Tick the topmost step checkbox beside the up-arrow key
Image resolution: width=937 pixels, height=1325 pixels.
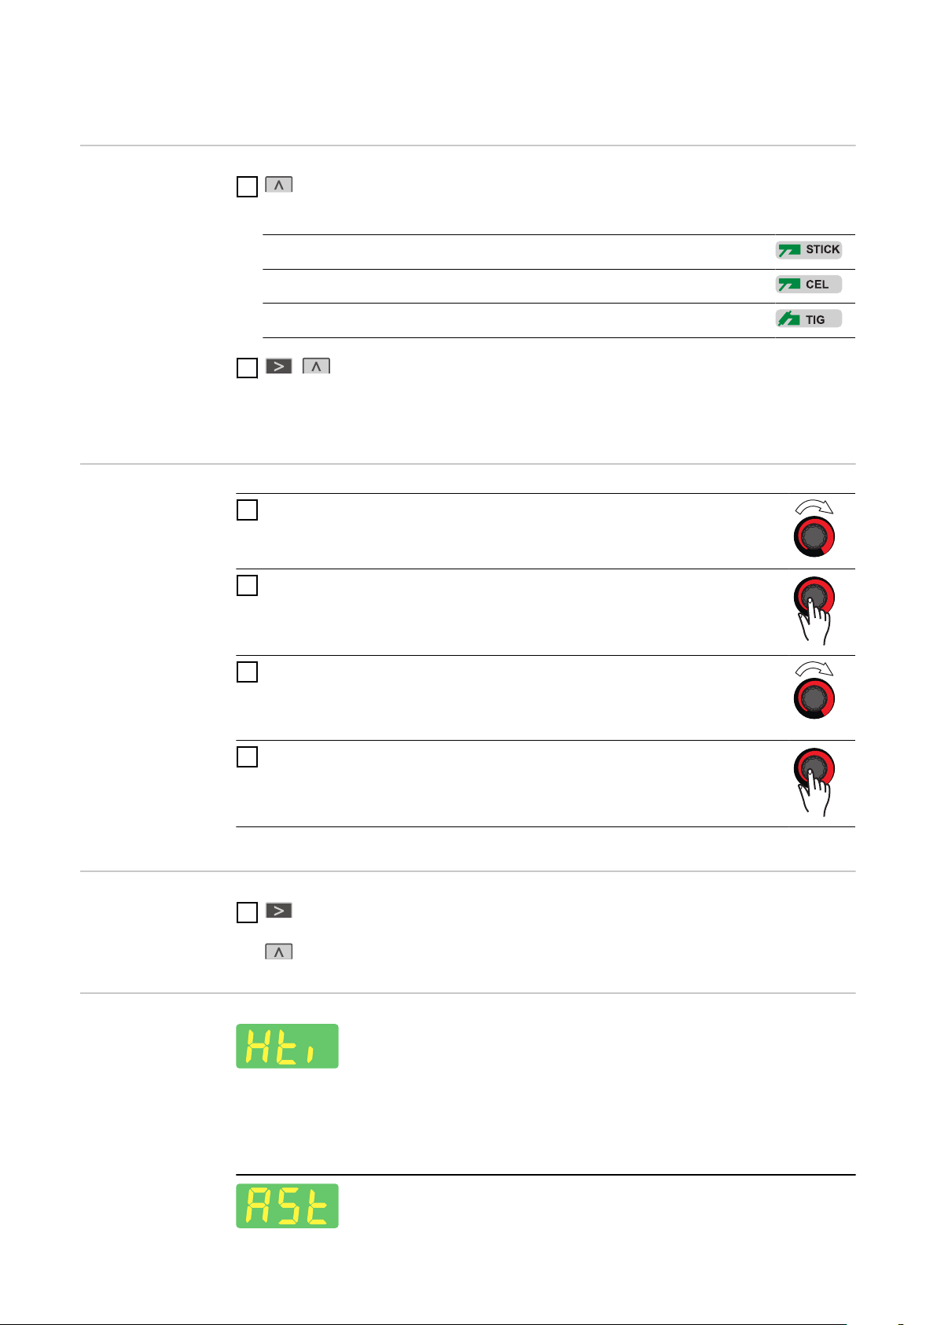tap(247, 186)
